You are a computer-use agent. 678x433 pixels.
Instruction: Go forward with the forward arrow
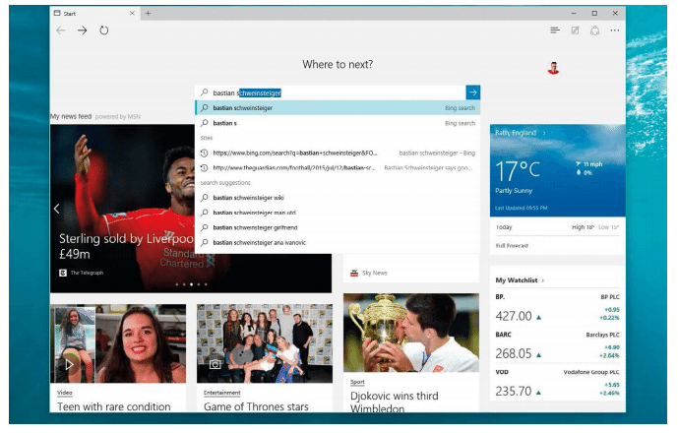pyautogui.click(x=82, y=31)
